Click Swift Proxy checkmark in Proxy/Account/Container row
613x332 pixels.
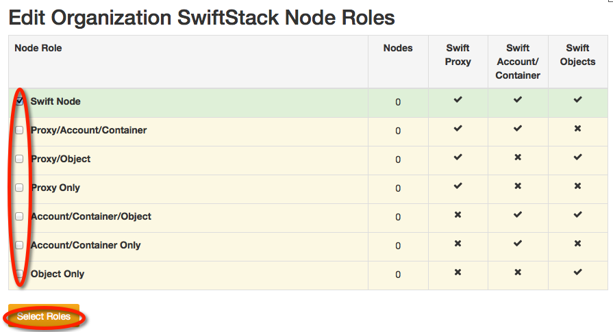coord(458,129)
